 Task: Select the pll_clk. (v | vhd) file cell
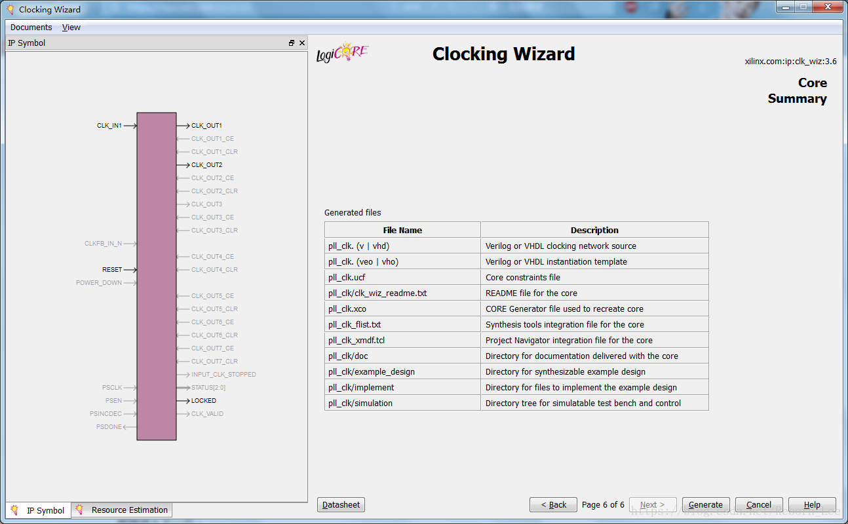(x=402, y=246)
